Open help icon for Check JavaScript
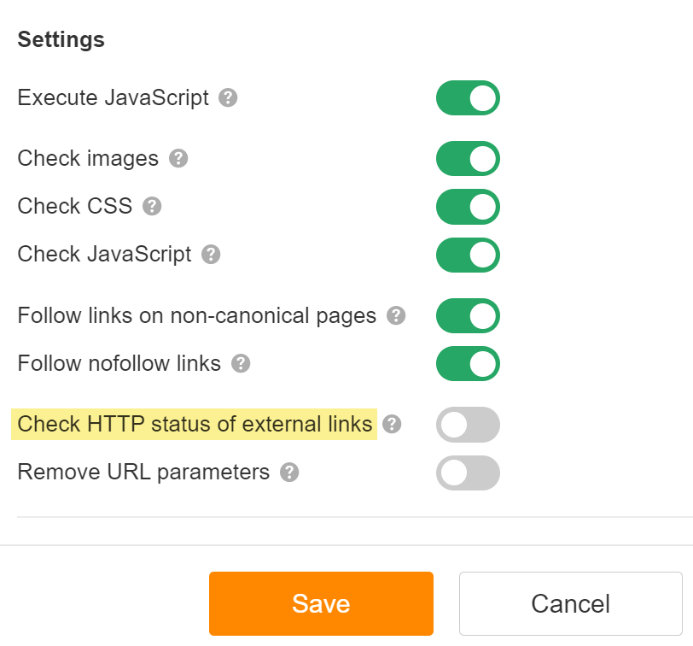The height and width of the screenshot is (646, 693). [210, 255]
